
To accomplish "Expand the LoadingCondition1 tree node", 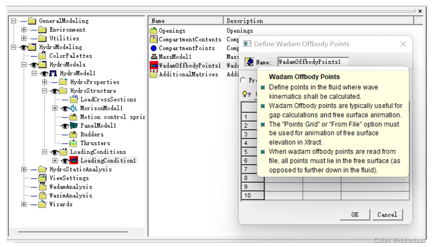I will (55, 161).
